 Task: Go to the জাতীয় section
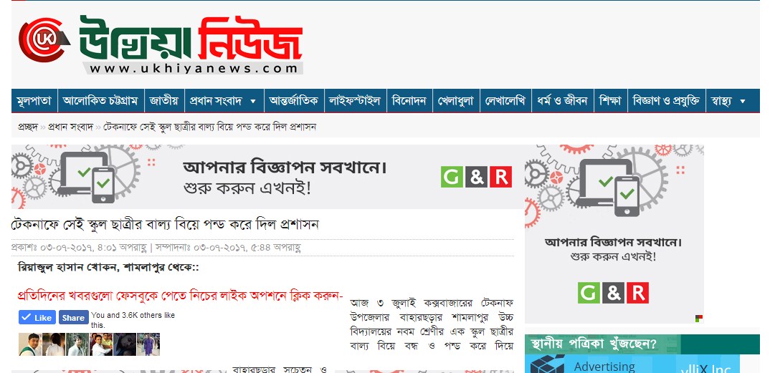tap(165, 101)
